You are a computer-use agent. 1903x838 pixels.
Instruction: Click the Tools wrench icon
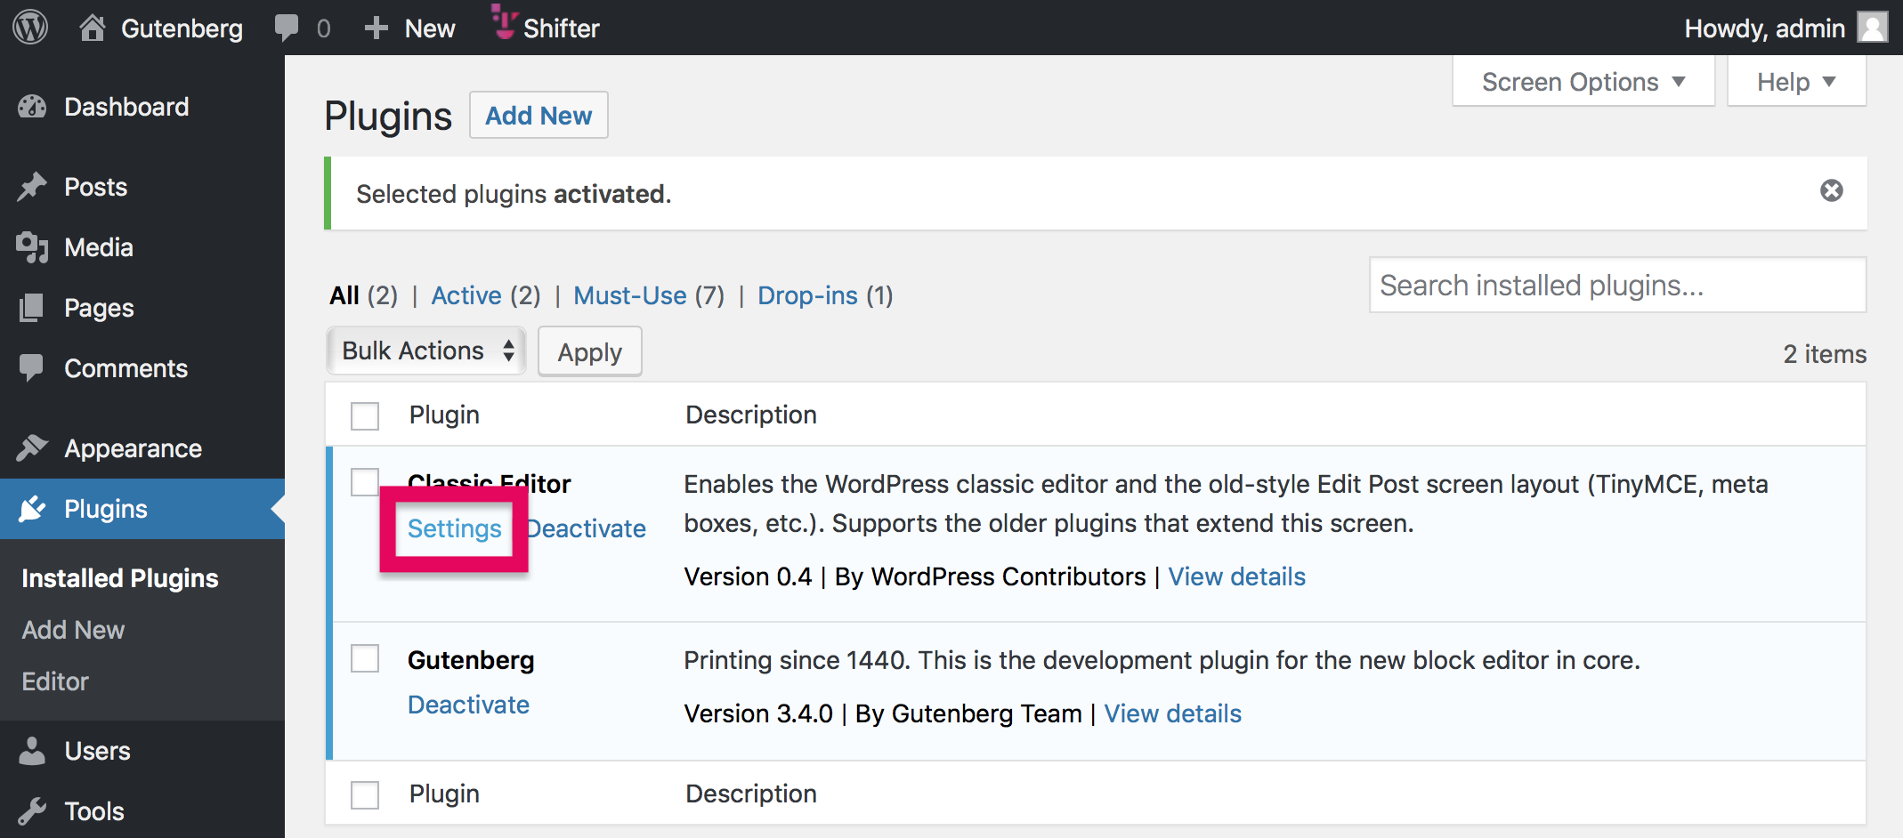pos(32,811)
